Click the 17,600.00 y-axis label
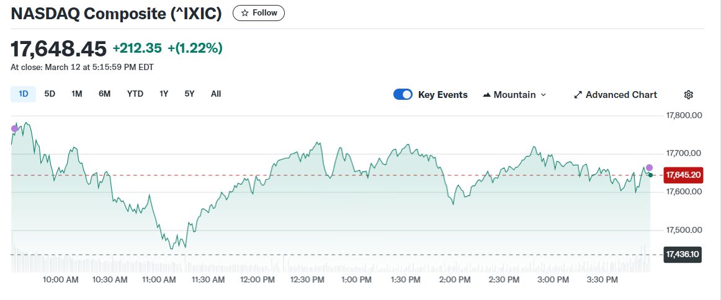 (684, 192)
